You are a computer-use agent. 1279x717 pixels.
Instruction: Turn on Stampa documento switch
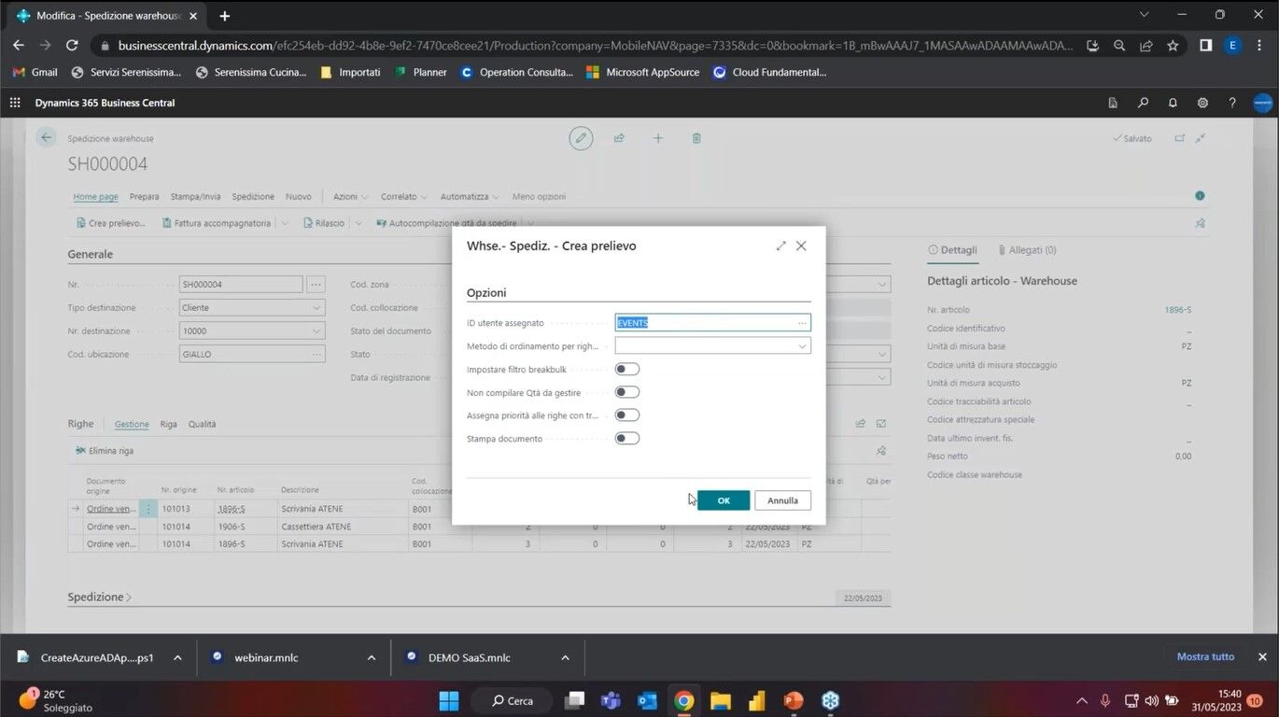click(627, 439)
